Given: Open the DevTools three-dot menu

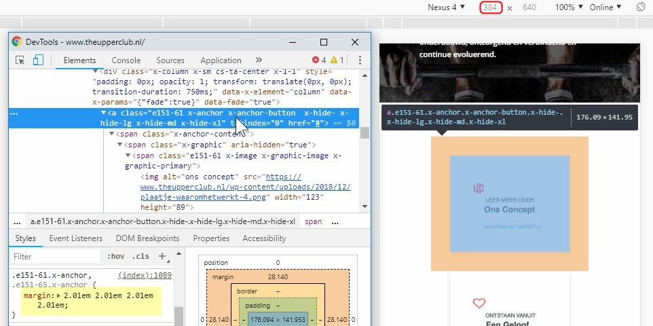Looking at the screenshot, I should point(360,60).
